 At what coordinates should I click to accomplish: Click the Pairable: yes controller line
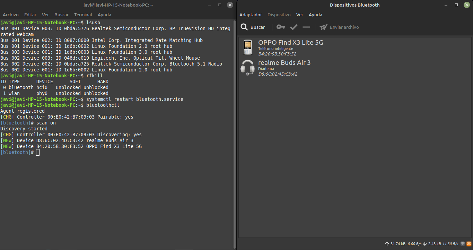(x=67, y=117)
